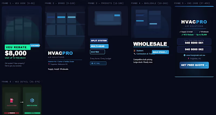216x115 pixels.
Task: Select the Frame 6 – VEU Detail label
Action: point(21,82)
